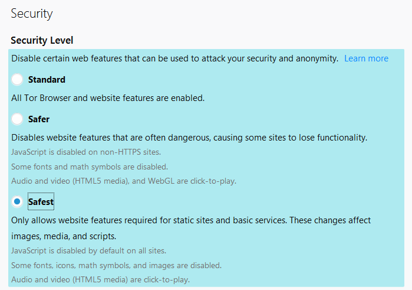
Task: Click 'Disable certain web features' intro sentence
Action: 174,58
